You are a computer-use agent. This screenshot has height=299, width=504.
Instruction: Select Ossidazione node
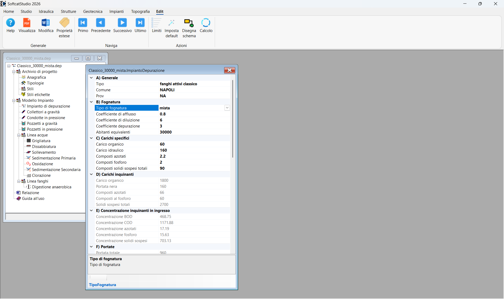point(42,164)
